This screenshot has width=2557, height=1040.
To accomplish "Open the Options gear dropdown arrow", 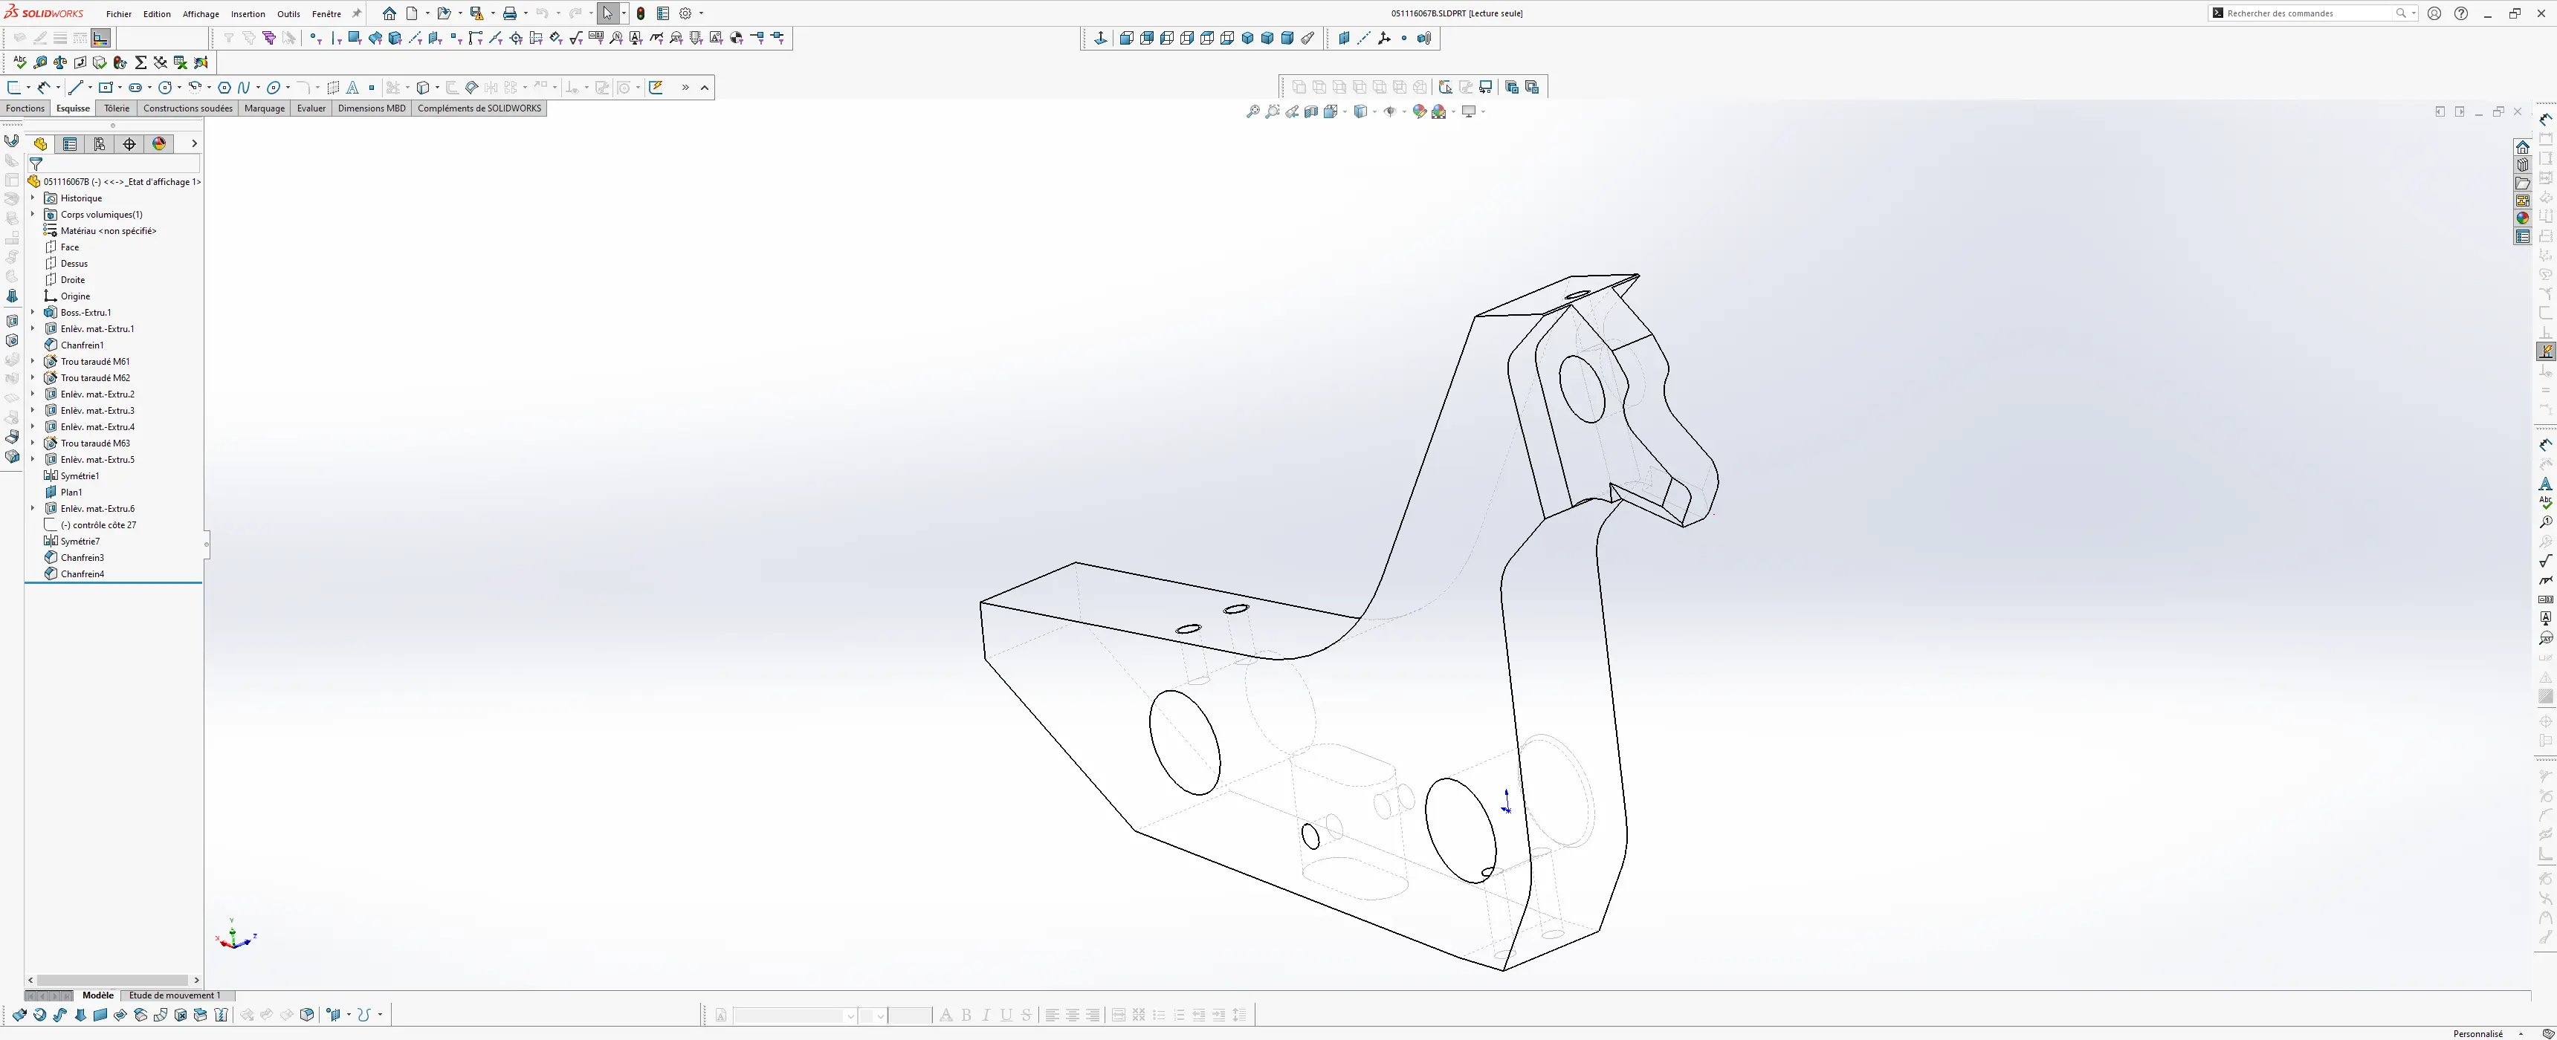I will (x=701, y=13).
